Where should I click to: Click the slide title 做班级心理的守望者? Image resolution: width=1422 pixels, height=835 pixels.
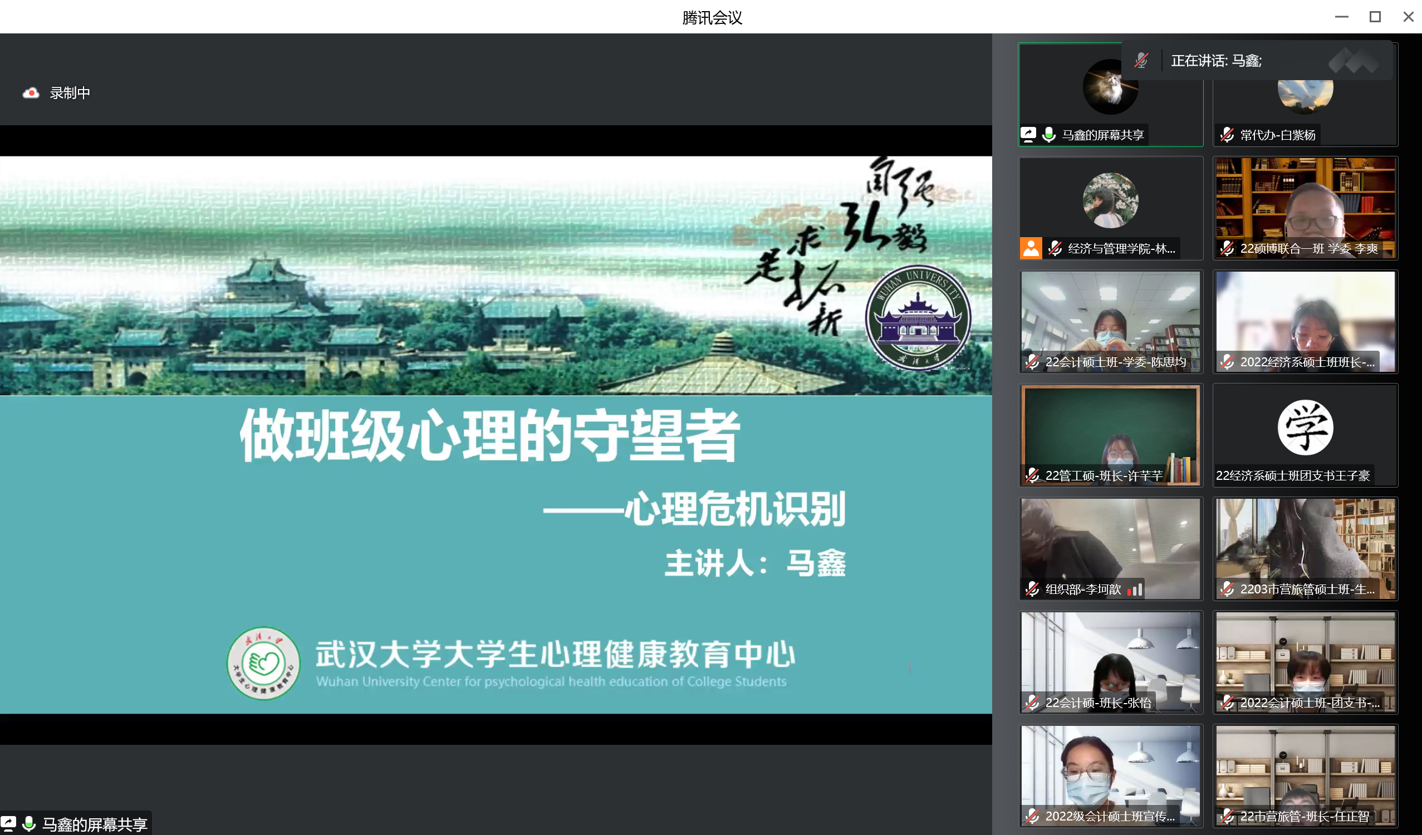(490, 435)
